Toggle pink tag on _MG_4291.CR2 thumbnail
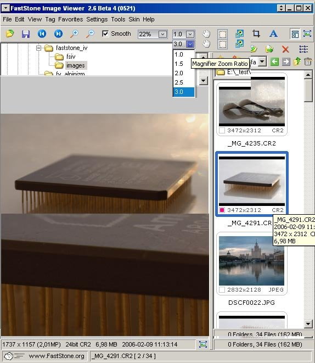Viewport: 315px width, 363px height. pyautogui.click(x=222, y=210)
